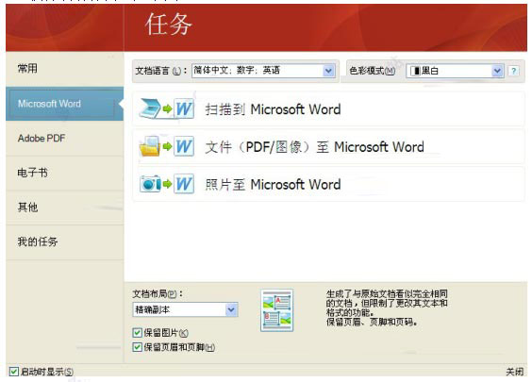
Task: Click the 关闭 button
Action: (x=515, y=372)
